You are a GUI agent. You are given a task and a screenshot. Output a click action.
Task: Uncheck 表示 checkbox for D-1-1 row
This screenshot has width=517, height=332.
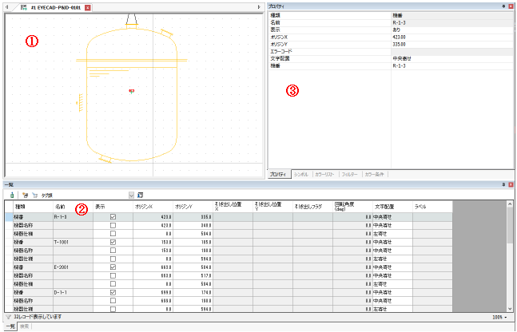click(113, 292)
